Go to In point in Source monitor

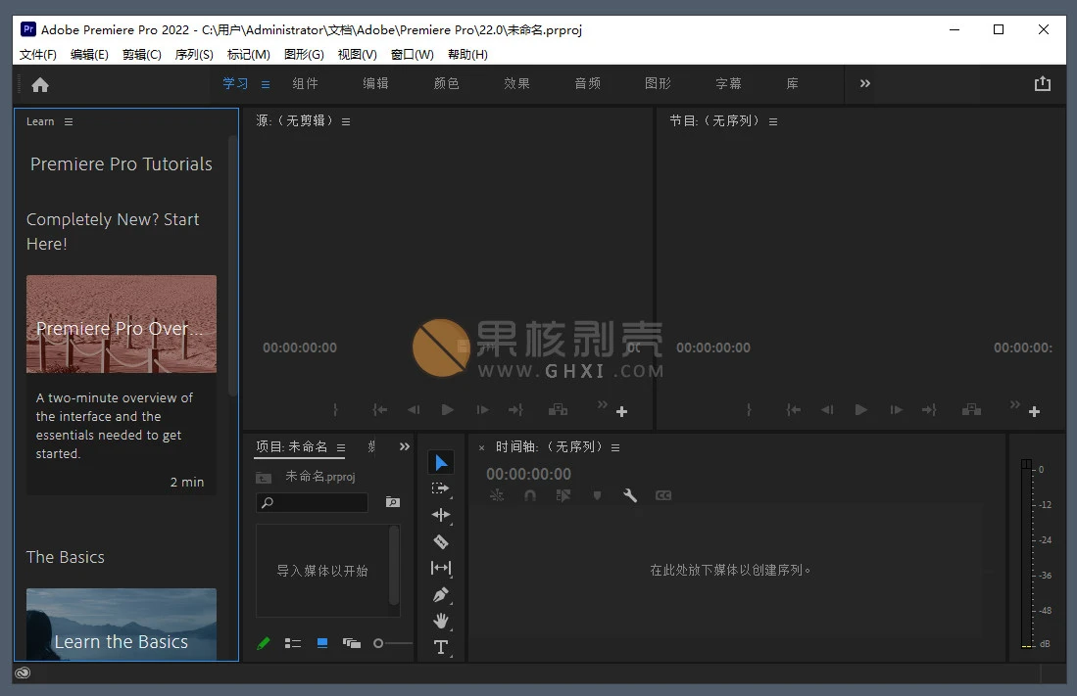click(380, 410)
